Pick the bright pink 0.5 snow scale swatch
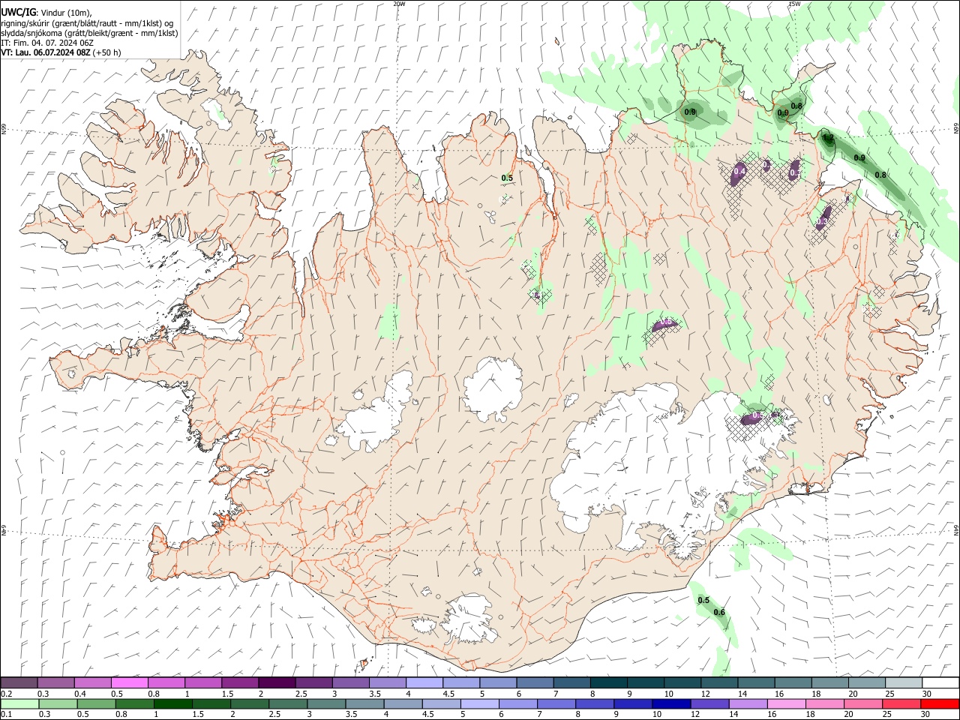Viewport: 960px width, 720px height. [129, 683]
